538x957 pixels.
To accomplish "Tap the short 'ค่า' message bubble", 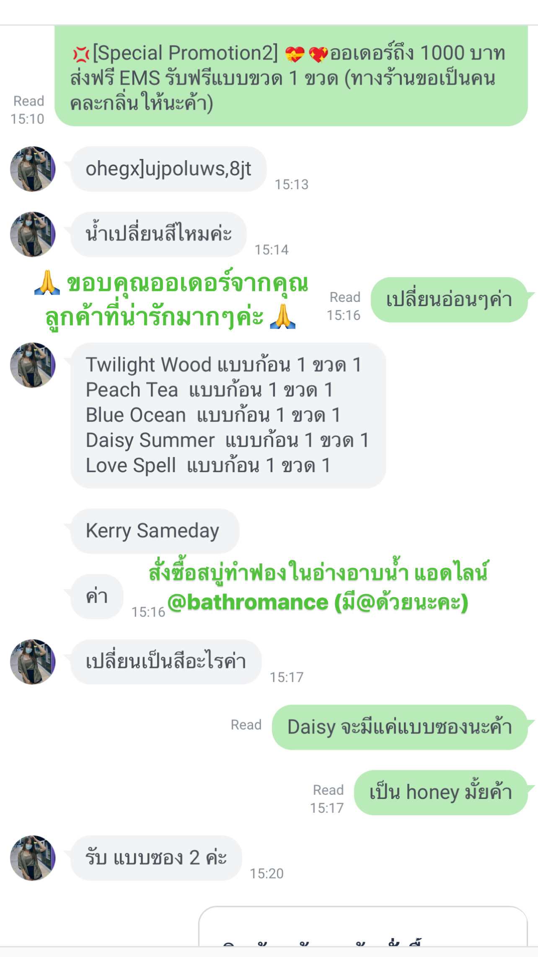I will click(x=97, y=596).
